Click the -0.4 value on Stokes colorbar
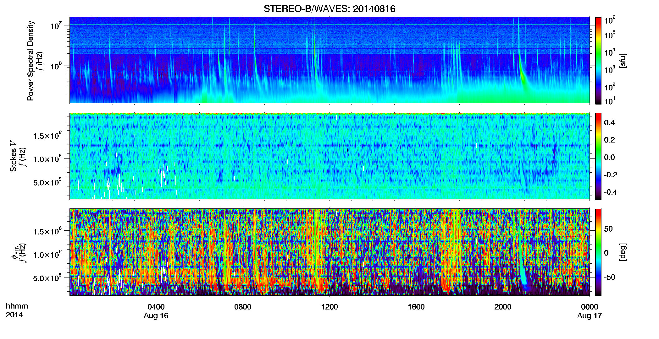Image resolution: width=659 pixels, height=339 pixels. click(x=611, y=192)
